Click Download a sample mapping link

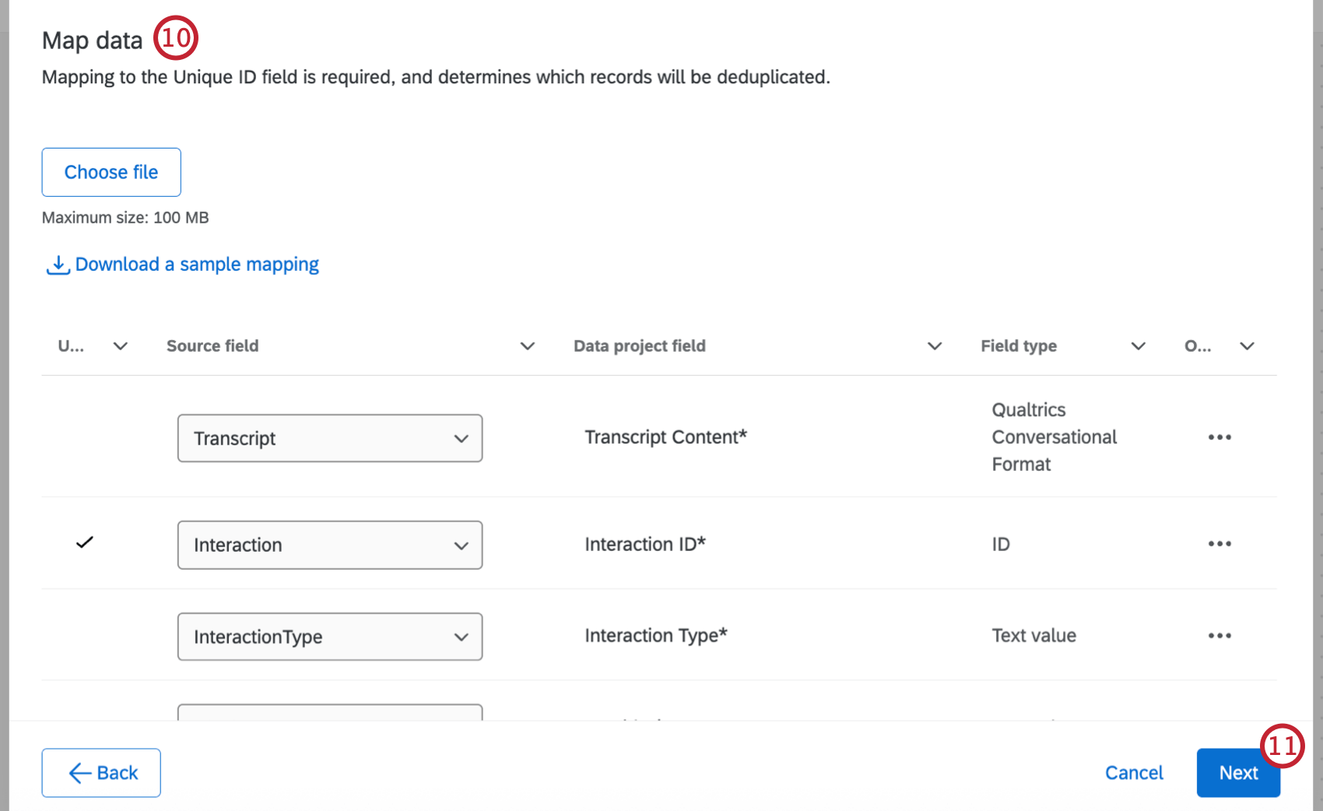click(x=196, y=265)
